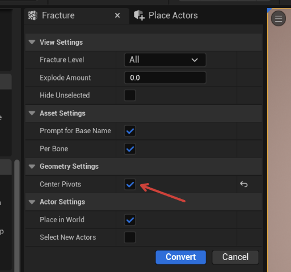Collapse the Asset Settings section
Screen dimensions: 291x272
pos(32,113)
